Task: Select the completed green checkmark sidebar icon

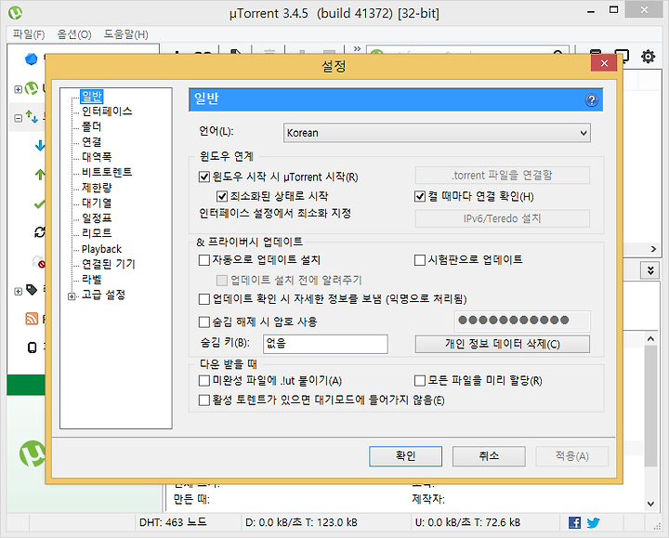Action: [40, 204]
